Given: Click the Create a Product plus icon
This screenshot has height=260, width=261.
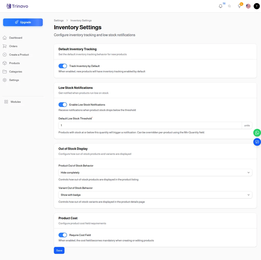Looking at the screenshot, I should coord(5,55).
